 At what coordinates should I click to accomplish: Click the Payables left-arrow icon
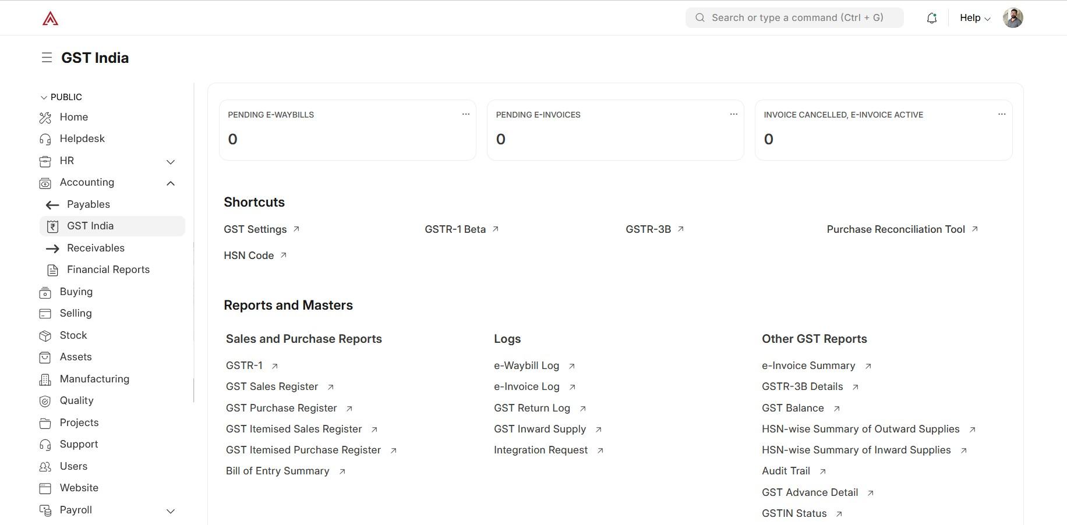[x=52, y=205]
